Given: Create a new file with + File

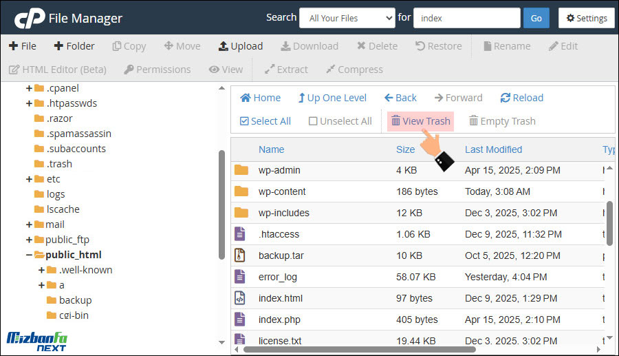Looking at the screenshot, I should tap(22, 46).
